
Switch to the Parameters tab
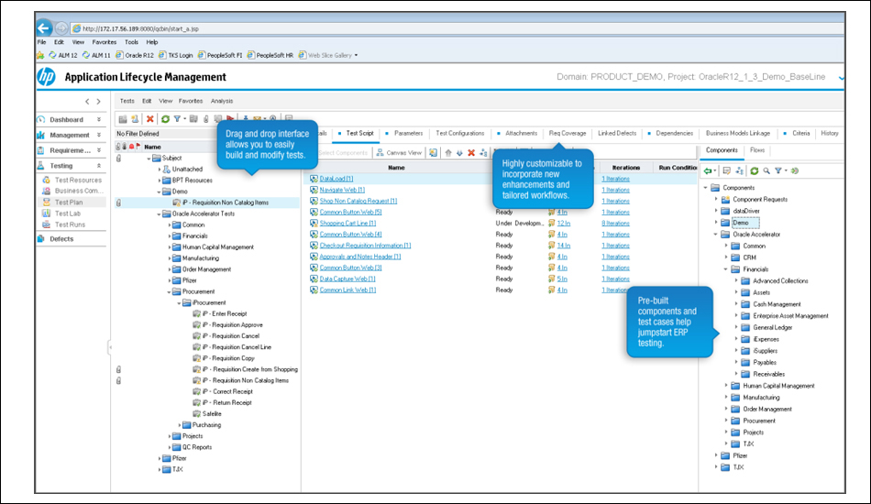click(408, 133)
